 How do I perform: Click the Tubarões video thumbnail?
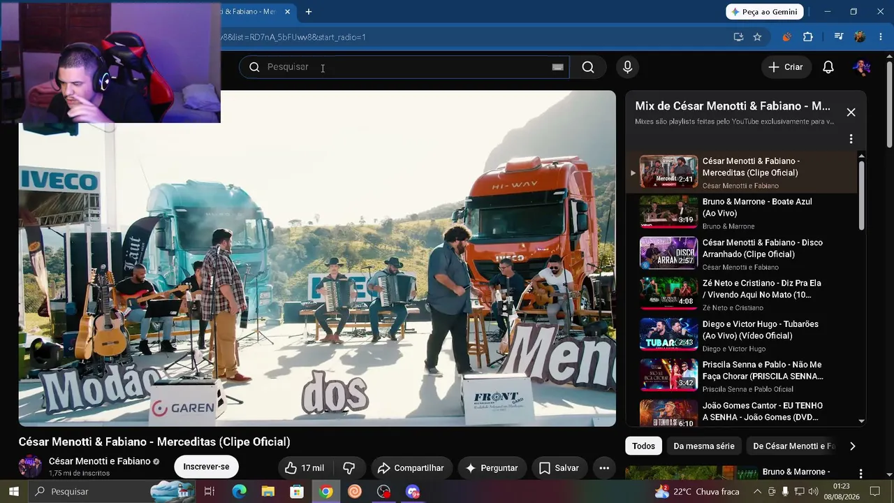pyautogui.click(x=668, y=335)
